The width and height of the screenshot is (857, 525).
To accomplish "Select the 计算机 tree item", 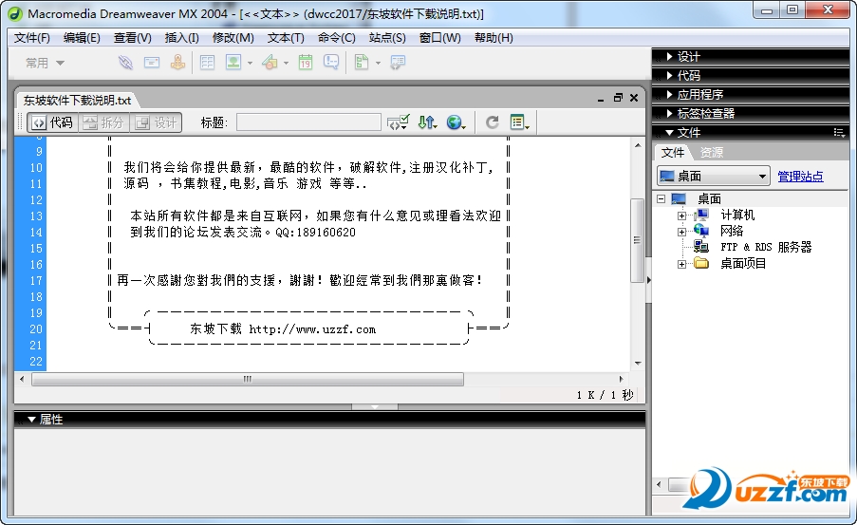I will tap(737, 215).
